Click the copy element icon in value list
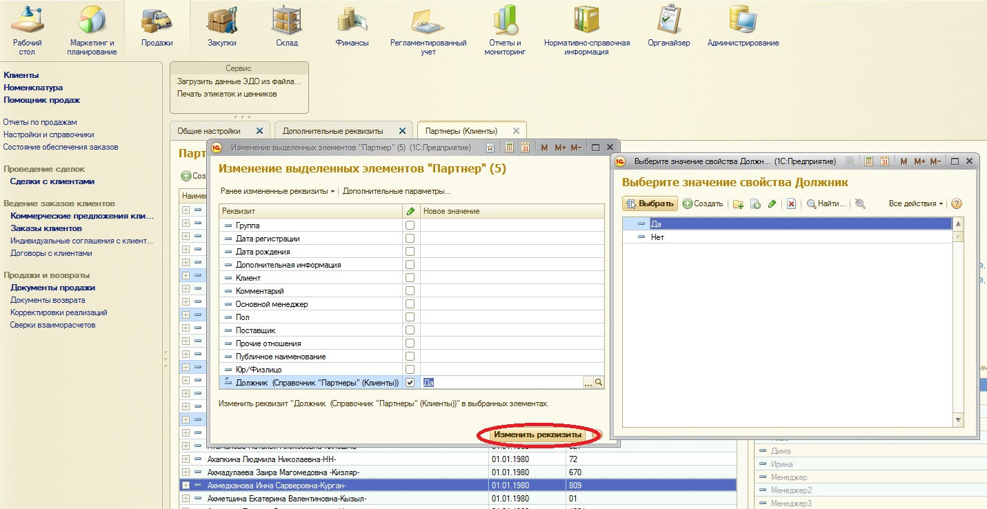 click(755, 204)
